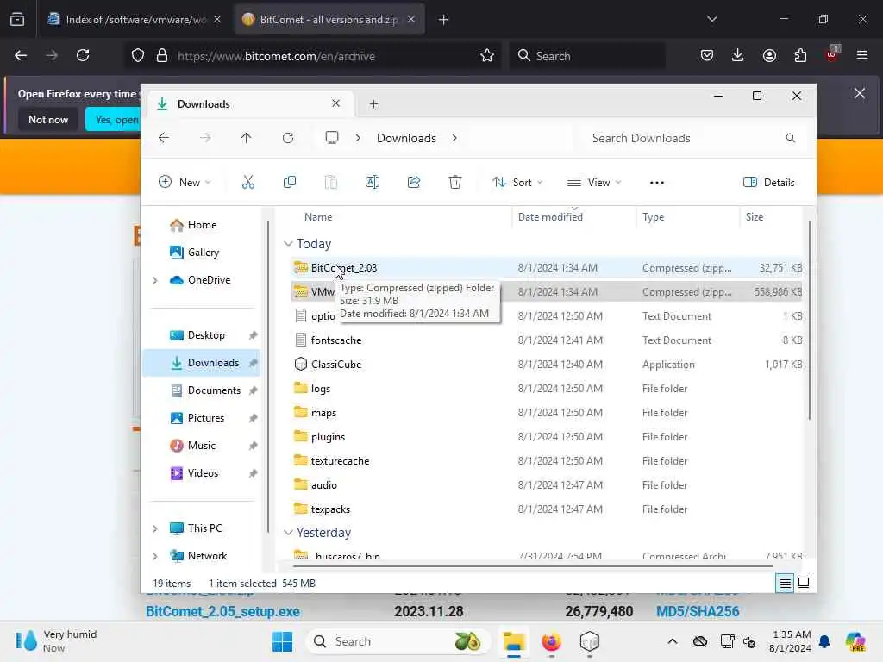The height and width of the screenshot is (662, 883).
Task: Click the Firefox shield tracking protection icon
Action: tap(138, 55)
